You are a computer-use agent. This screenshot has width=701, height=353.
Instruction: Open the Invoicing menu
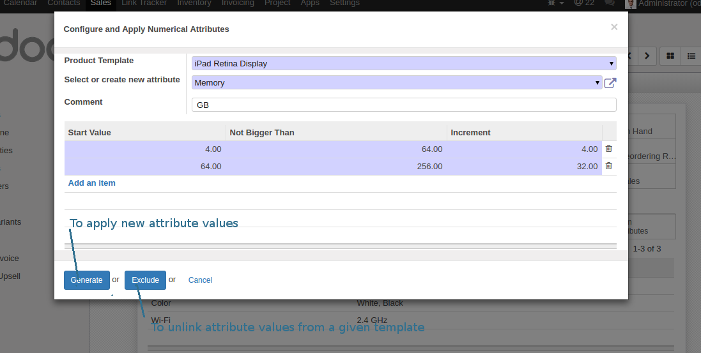click(x=238, y=3)
